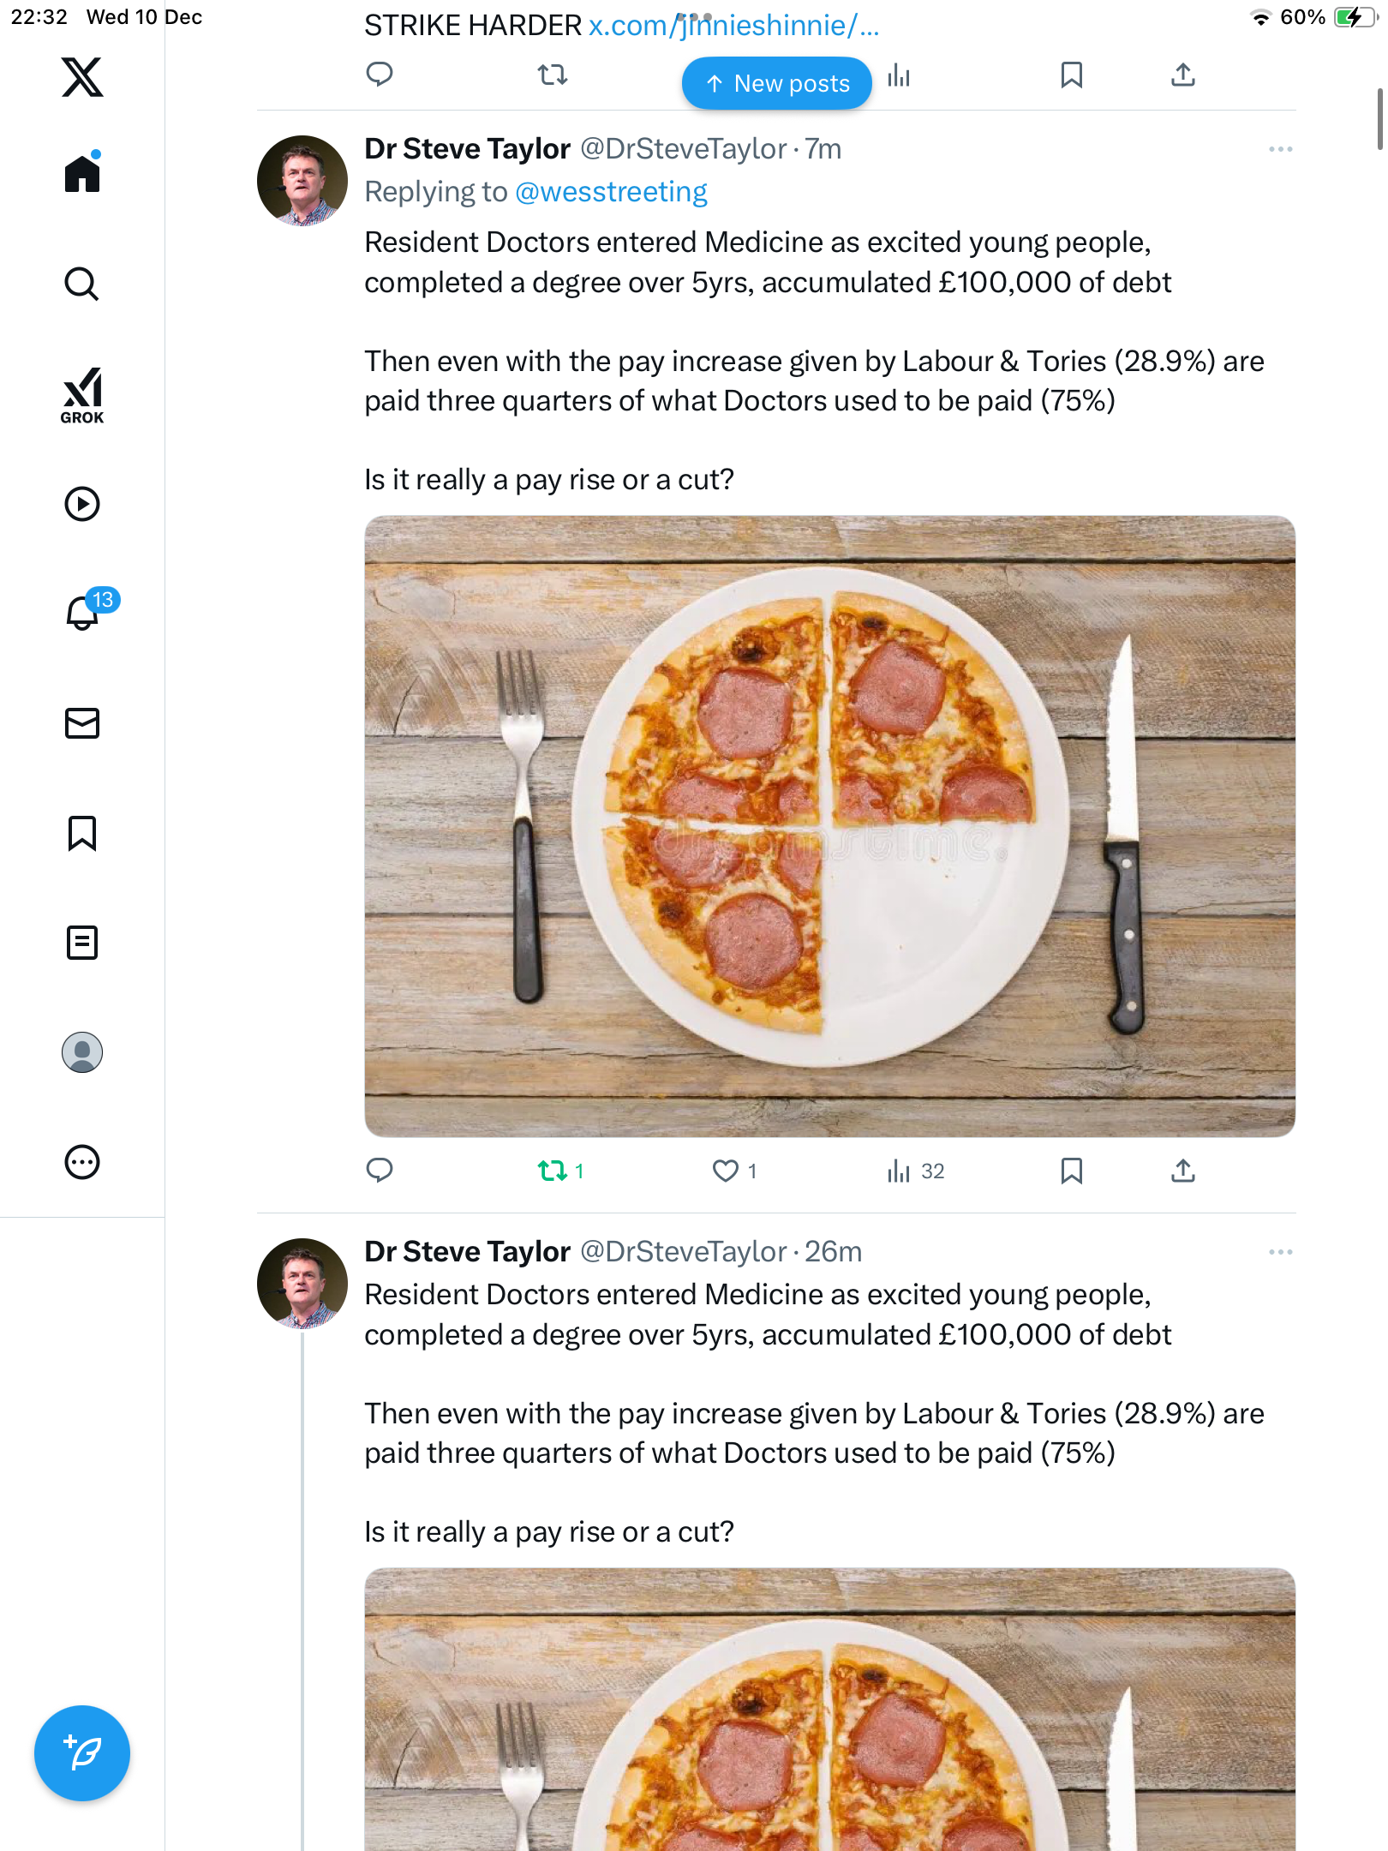Image resolution: width=1388 pixels, height=1851 pixels.
Task: Open more options on the 7m post
Action: (1280, 149)
